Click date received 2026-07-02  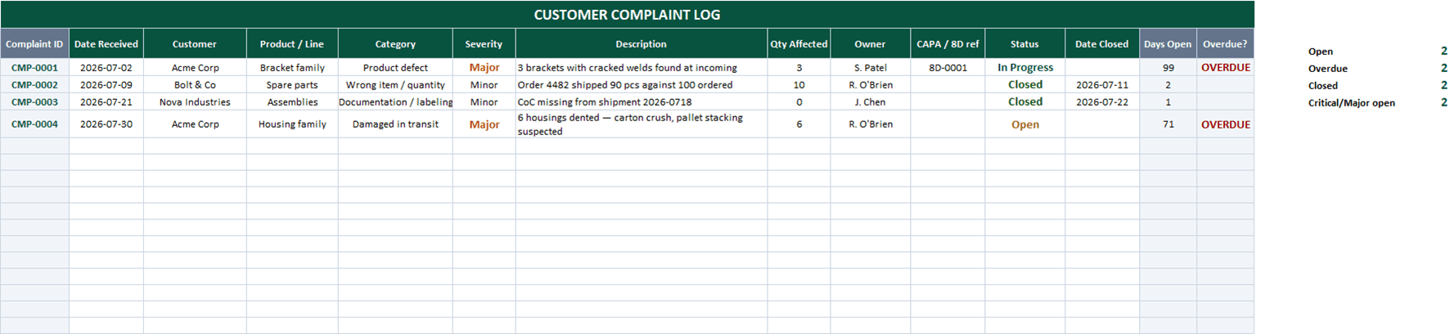click(x=106, y=68)
